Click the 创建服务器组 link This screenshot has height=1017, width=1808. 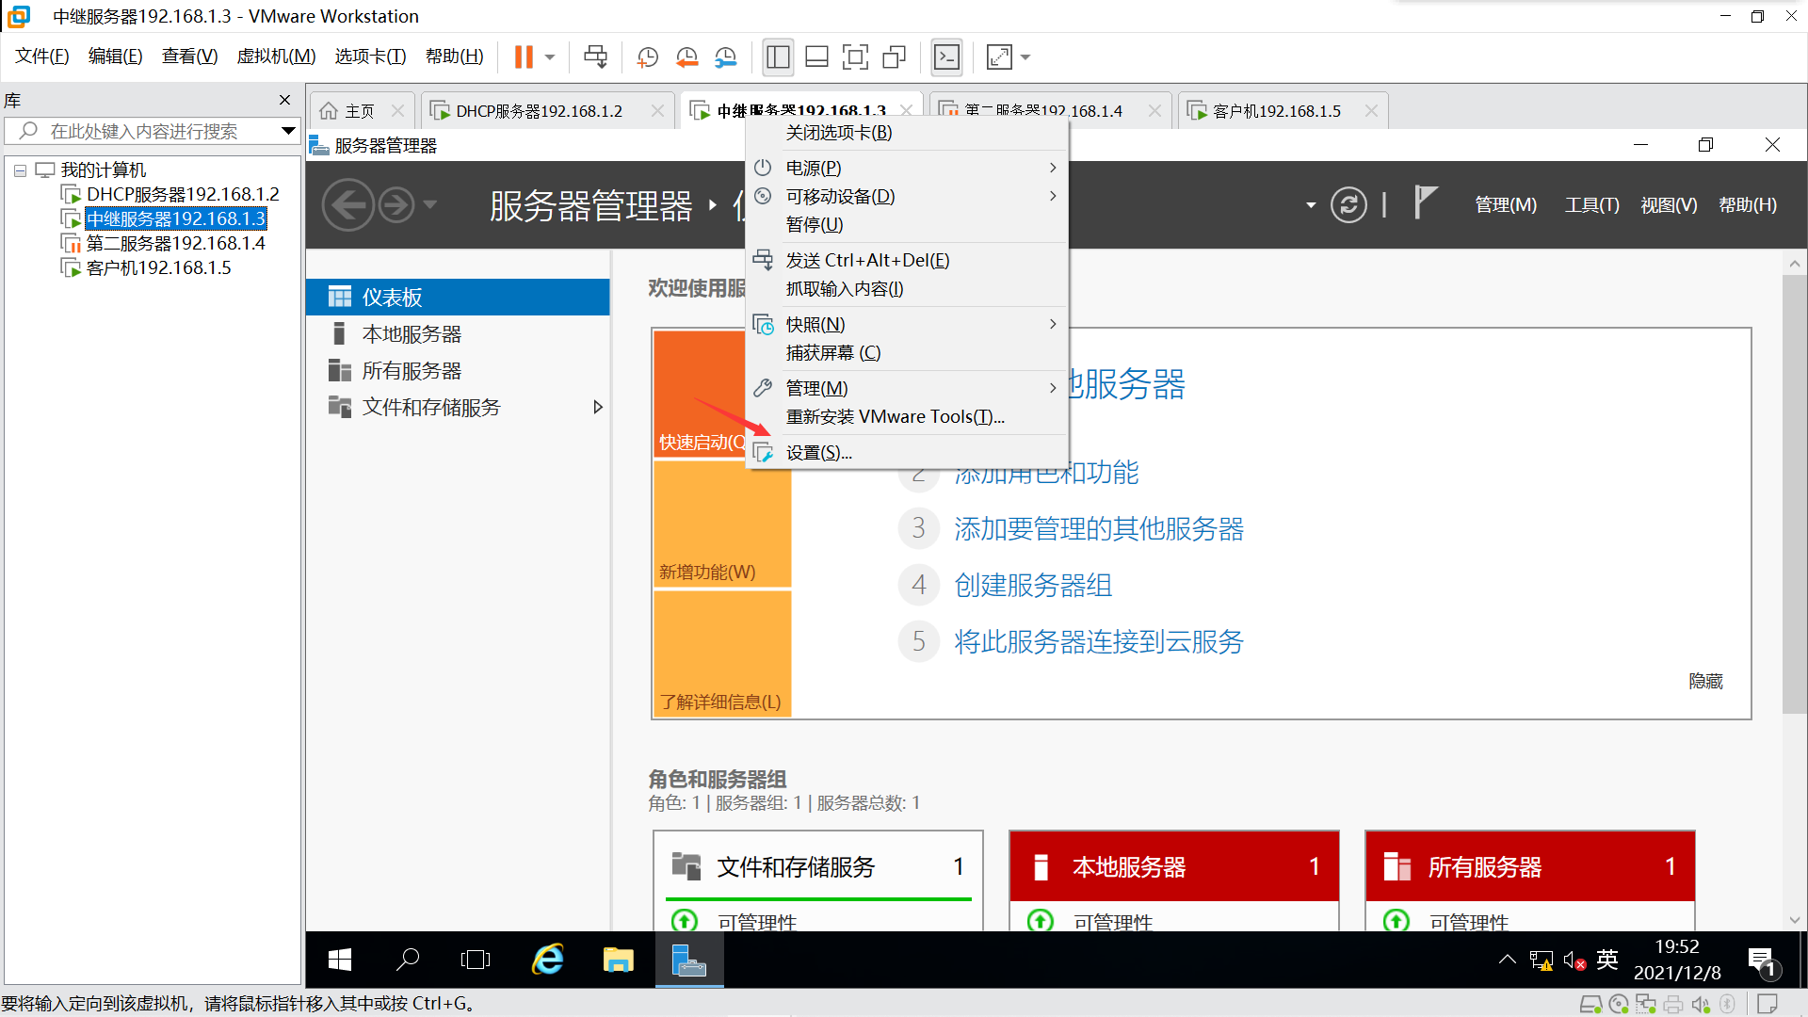click(1033, 586)
